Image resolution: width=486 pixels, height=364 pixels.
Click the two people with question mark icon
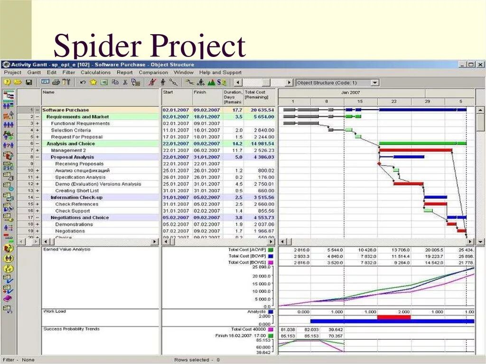point(9,145)
